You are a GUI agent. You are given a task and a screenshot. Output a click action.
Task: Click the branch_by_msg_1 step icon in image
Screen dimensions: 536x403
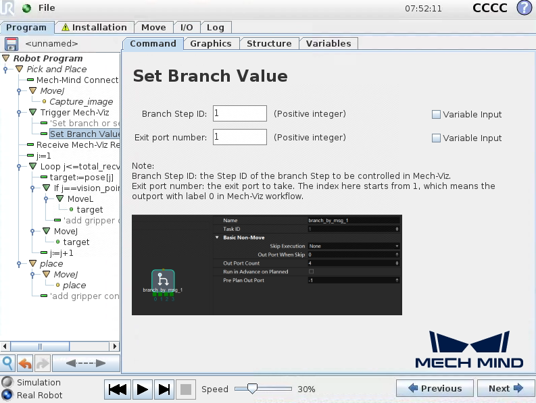[x=163, y=279]
